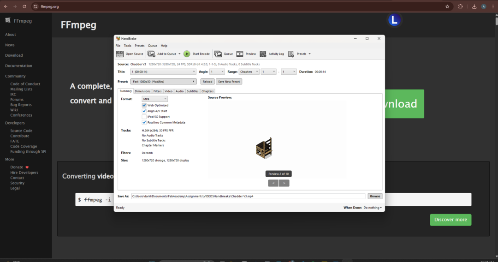Image resolution: width=498 pixels, height=262 pixels.
Task: Open browser downloads icon
Action: point(474,6)
